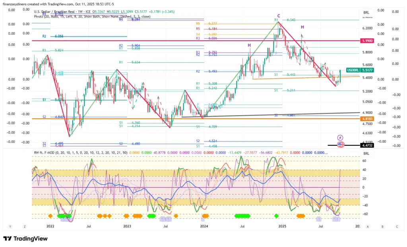Click the purple lightning bolt event icon
407x247 pixels.
click(x=340, y=137)
